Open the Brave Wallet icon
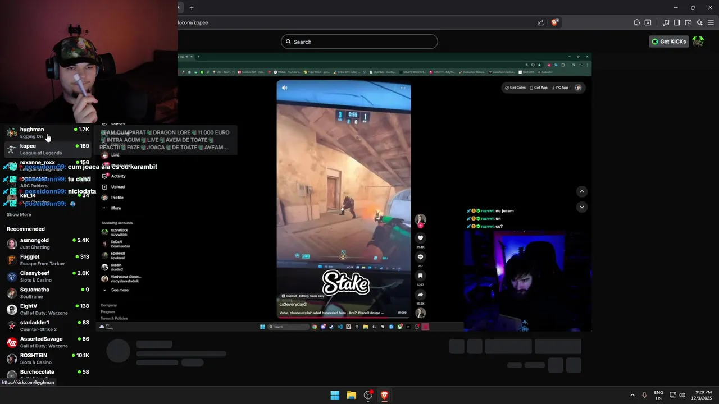This screenshot has width=719, height=404. (688, 22)
